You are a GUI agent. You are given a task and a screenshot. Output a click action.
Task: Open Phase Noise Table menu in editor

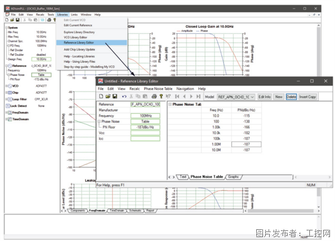[158, 89]
